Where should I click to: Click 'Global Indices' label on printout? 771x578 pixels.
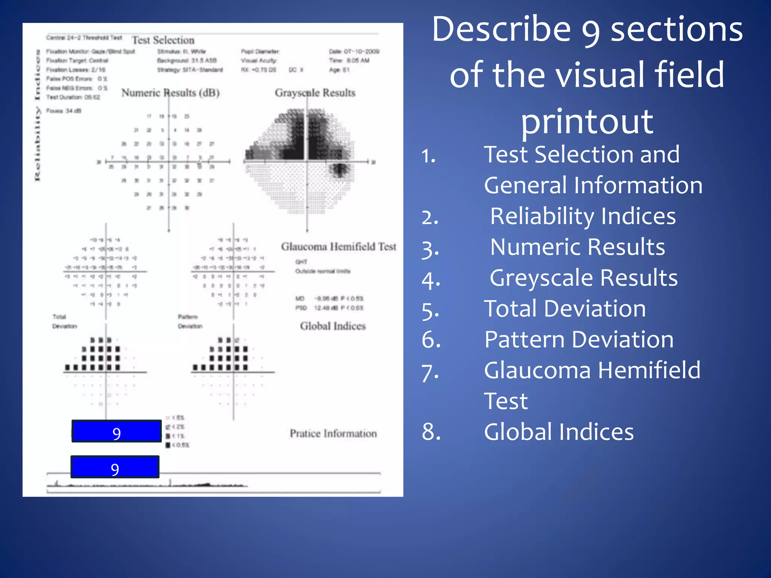333,326
